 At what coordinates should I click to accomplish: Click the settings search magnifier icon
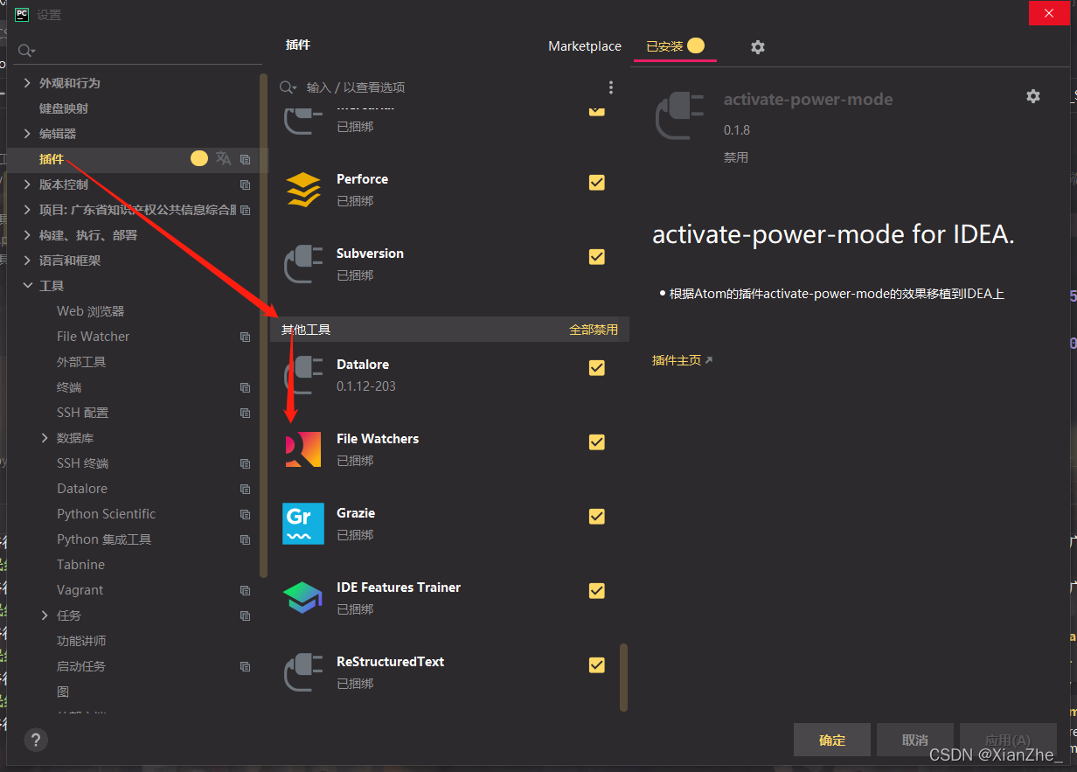coord(26,51)
